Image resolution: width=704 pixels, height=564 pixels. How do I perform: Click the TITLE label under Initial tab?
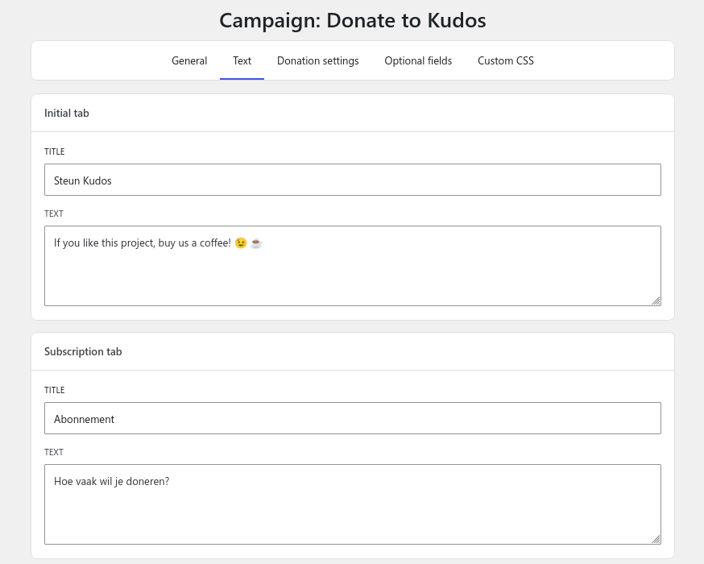coord(54,151)
